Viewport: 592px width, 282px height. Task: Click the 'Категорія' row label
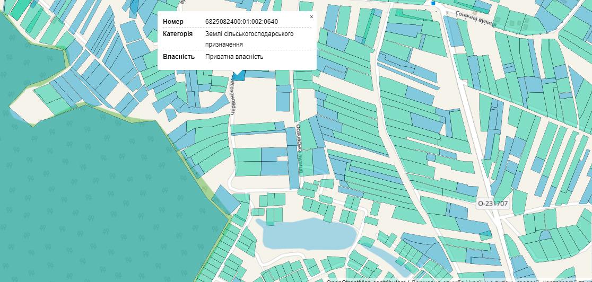click(178, 34)
